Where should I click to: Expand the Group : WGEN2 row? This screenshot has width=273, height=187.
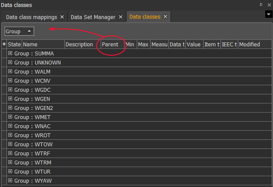click(x=10, y=108)
